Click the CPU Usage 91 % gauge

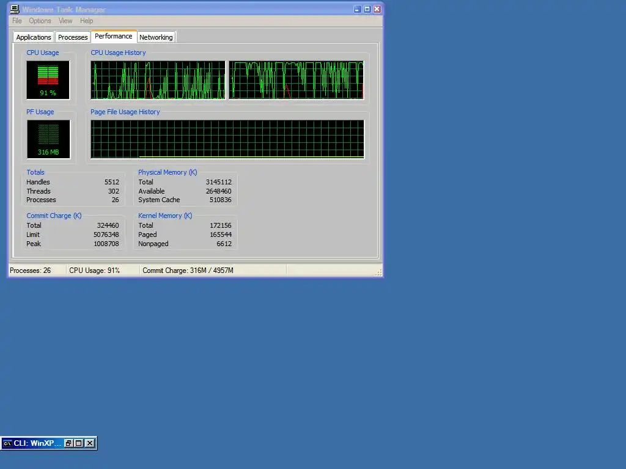[48, 80]
